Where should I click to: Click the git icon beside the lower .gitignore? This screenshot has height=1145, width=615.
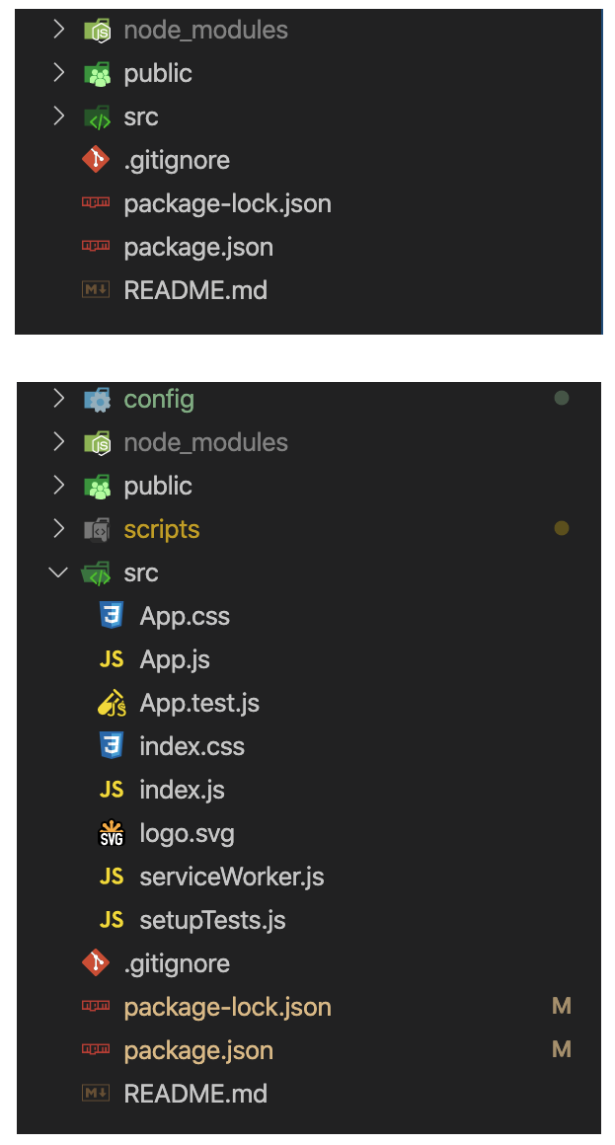(96, 963)
